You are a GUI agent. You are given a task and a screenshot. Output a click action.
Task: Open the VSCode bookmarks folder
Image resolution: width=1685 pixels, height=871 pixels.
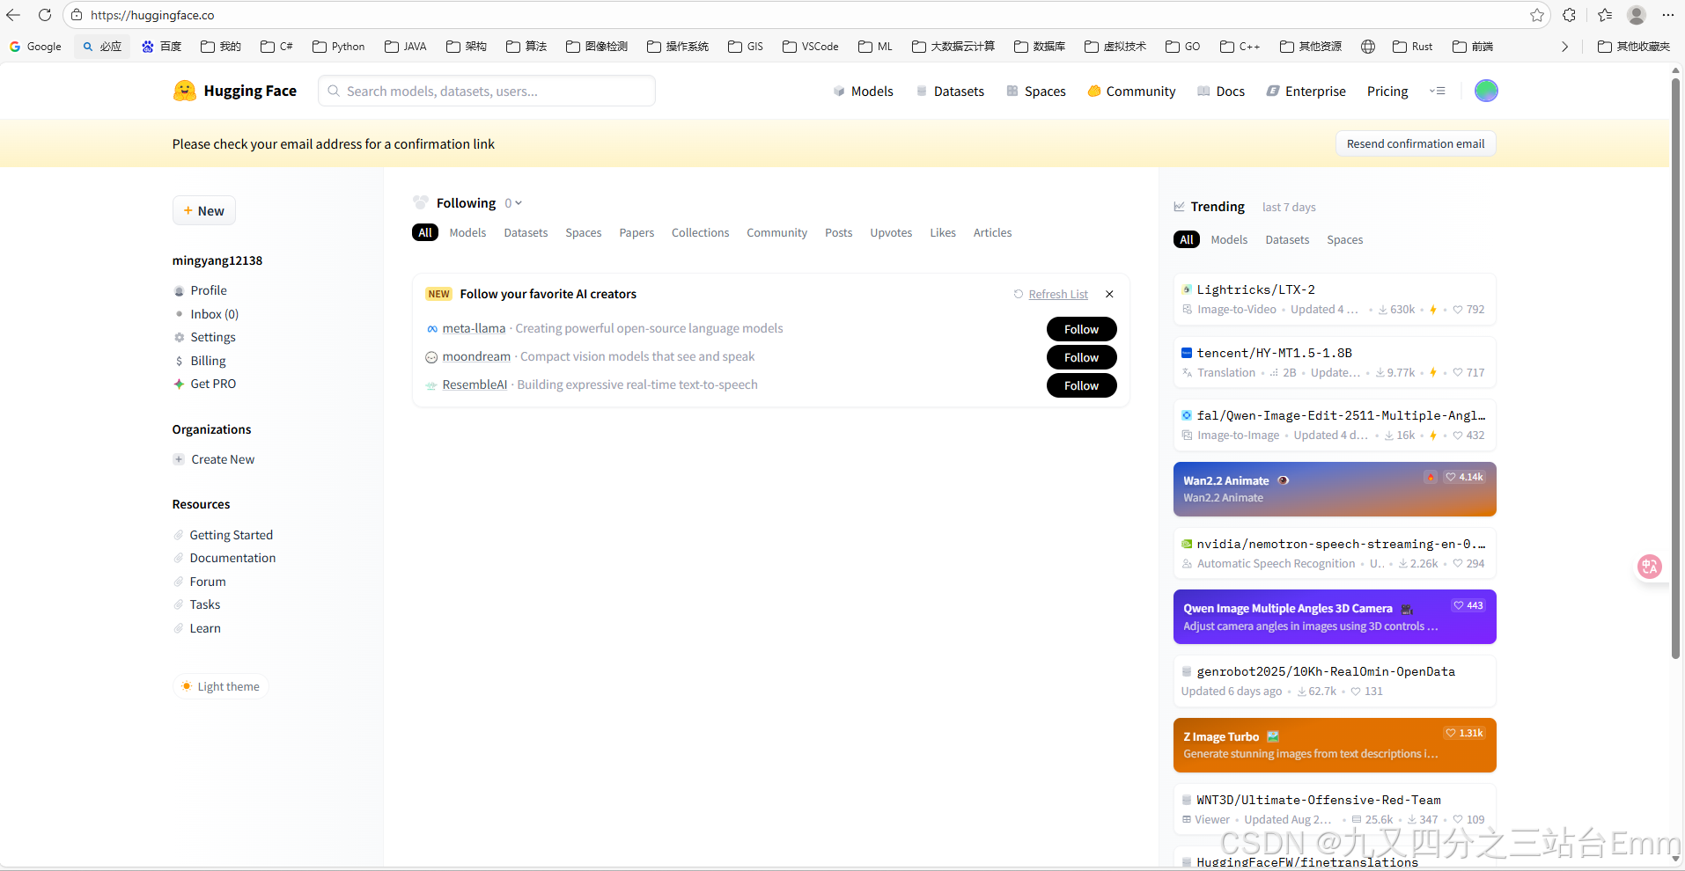(x=811, y=47)
